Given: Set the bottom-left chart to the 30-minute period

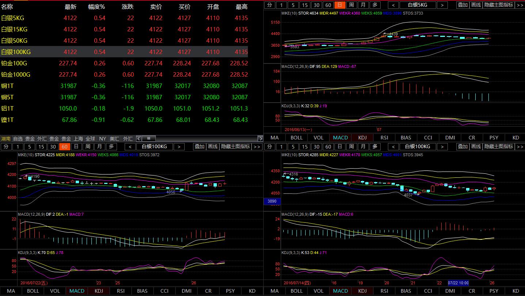Looking at the screenshot, I should [53, 146].
